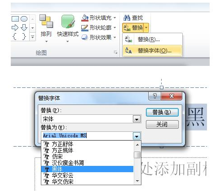
Task: Open the 替换(P) font dropdown
Action: point(136,119)
